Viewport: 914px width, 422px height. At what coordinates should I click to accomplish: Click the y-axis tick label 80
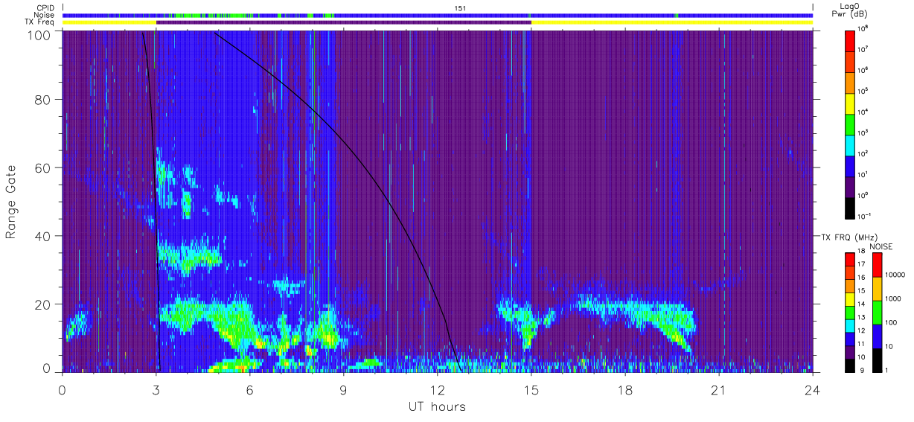click(43, 100)
